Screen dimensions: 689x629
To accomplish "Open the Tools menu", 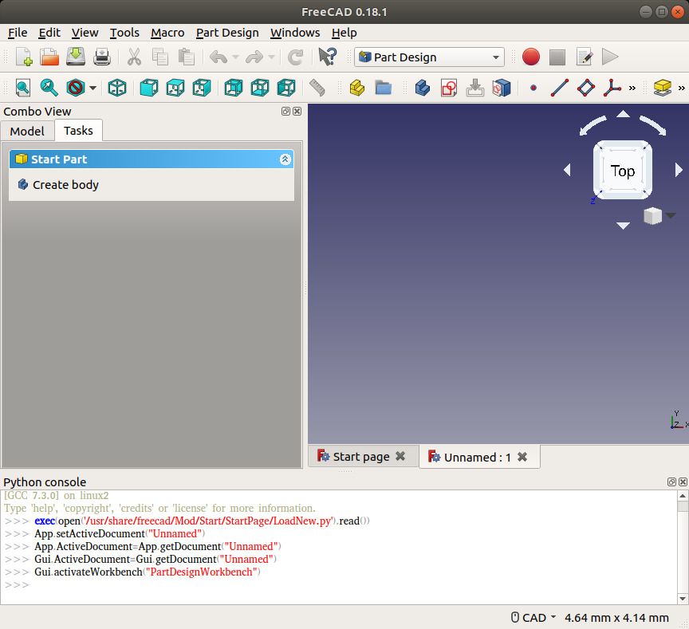I will click(x=124, y=33).
